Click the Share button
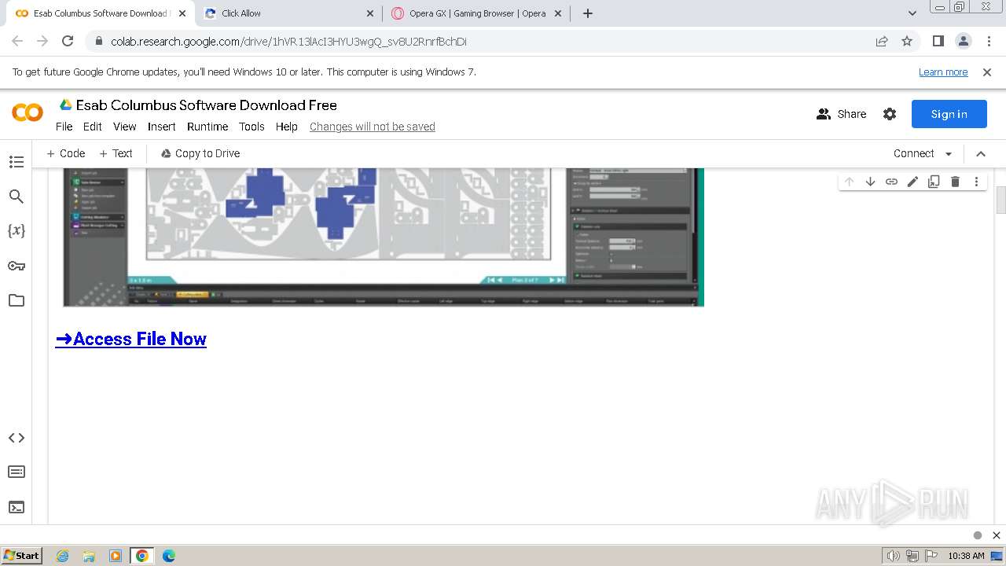The width and height of the screenshot is (1006, 566). (x=841, y=114)
